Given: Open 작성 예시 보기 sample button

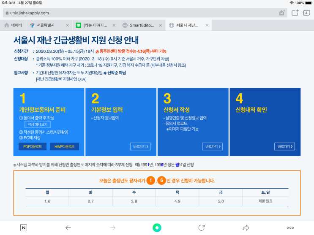Looking at the screenshot, I should tap(38, 124).
